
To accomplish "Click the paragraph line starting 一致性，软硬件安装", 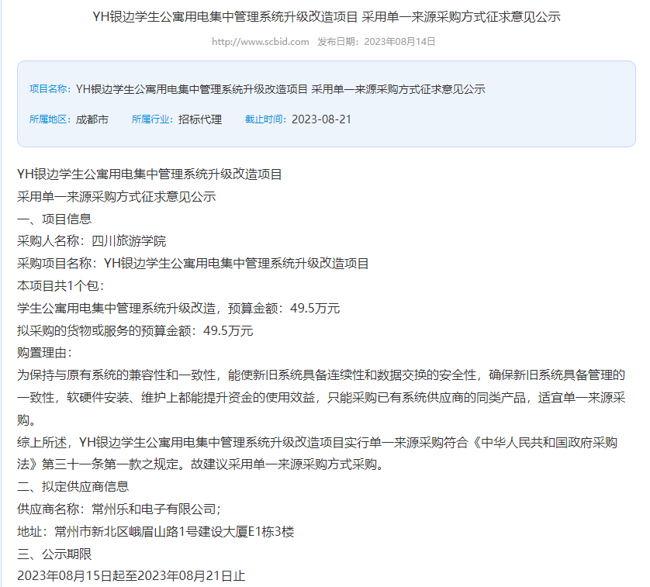I will click(x=321, y=398).
